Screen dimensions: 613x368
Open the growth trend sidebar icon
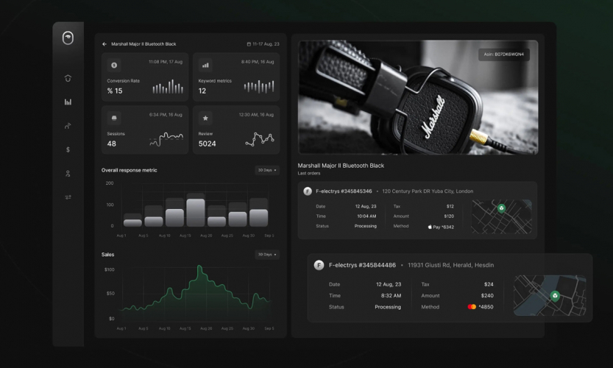click(68, 126)
